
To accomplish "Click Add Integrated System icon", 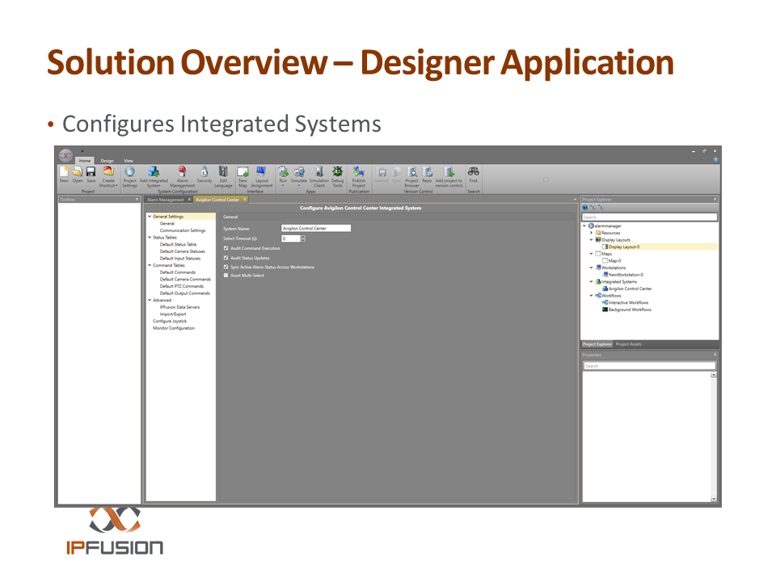I will (154, 171).
